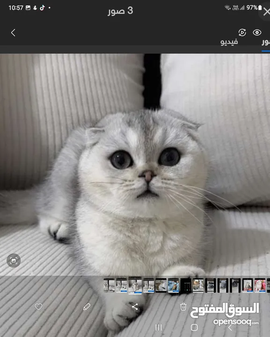The width and height of the screenshot is (270, 337).
Task: Switch to the فيديو tab
Action: [229, 42]
